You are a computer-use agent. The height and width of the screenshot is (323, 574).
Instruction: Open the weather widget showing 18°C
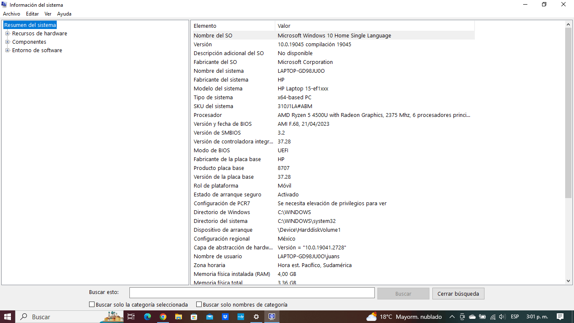pyautogui.click(x=404, y=317)
